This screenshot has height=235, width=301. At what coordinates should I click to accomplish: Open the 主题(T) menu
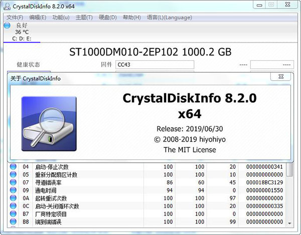point(84,18)
